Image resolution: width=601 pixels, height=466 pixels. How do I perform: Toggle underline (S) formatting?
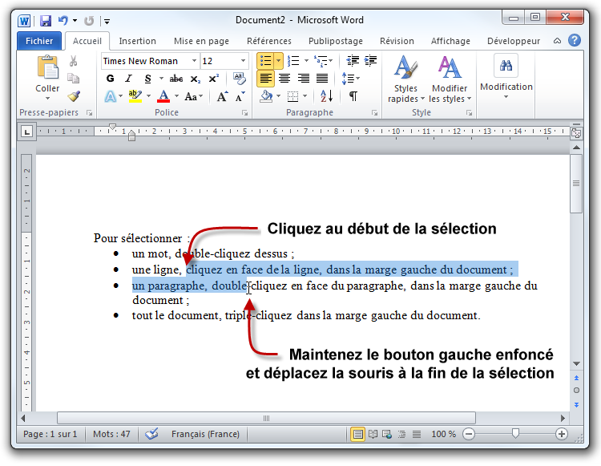[147, 79]
